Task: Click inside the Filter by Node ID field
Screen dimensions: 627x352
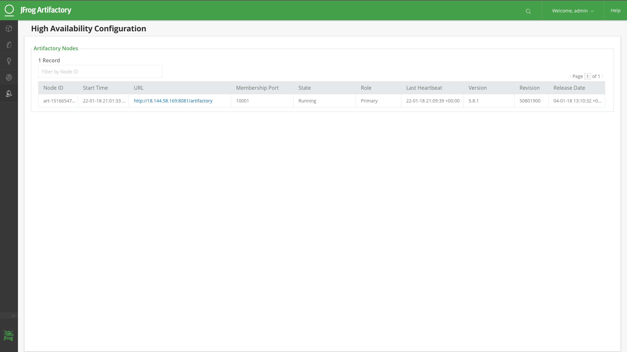Action: point(100,71)
